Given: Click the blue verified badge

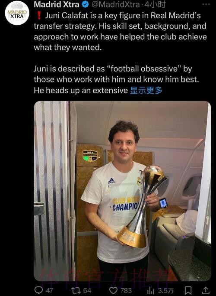Looking at the screenshot, I should coord(86,4).
